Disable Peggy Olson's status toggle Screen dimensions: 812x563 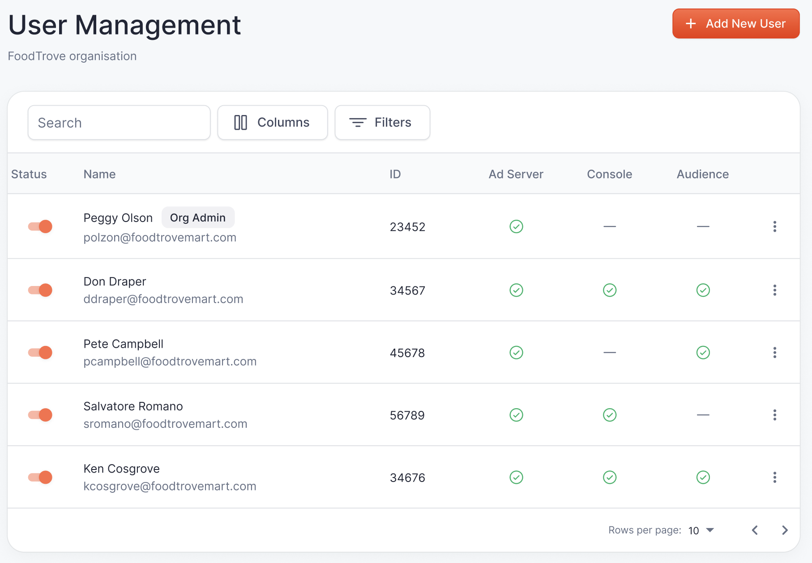coord(40,226)
